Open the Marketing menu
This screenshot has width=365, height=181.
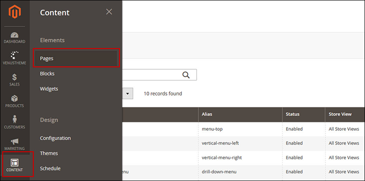pos(15,144)
